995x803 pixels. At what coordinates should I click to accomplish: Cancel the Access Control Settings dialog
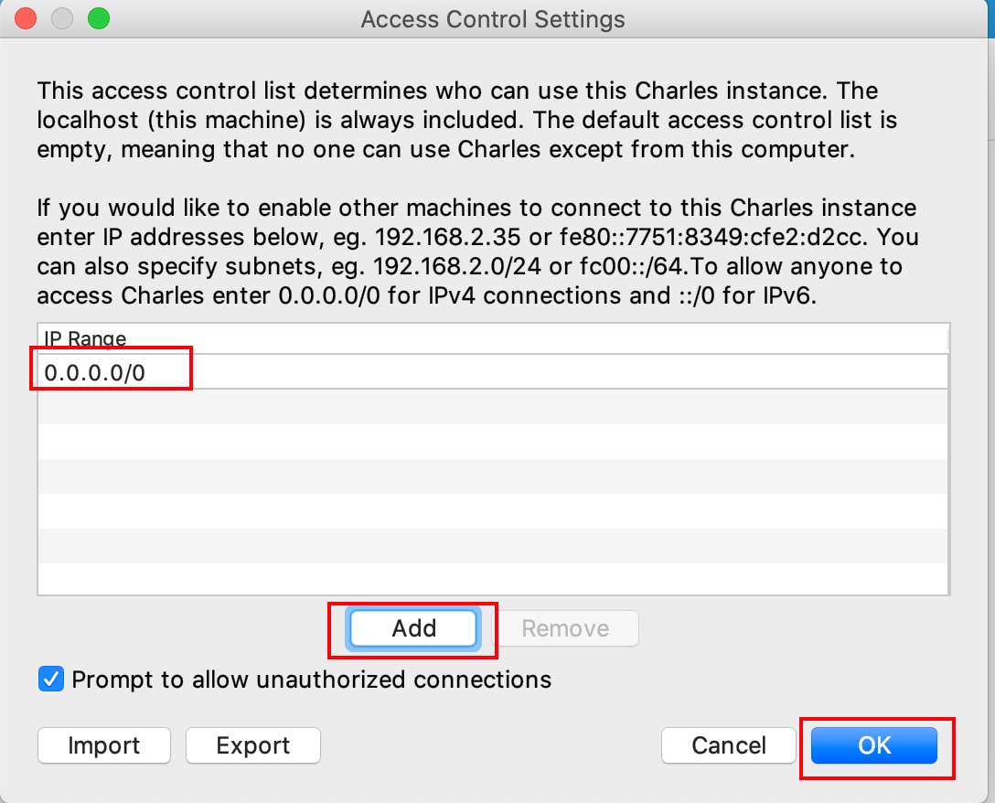(x=729, y=745)
